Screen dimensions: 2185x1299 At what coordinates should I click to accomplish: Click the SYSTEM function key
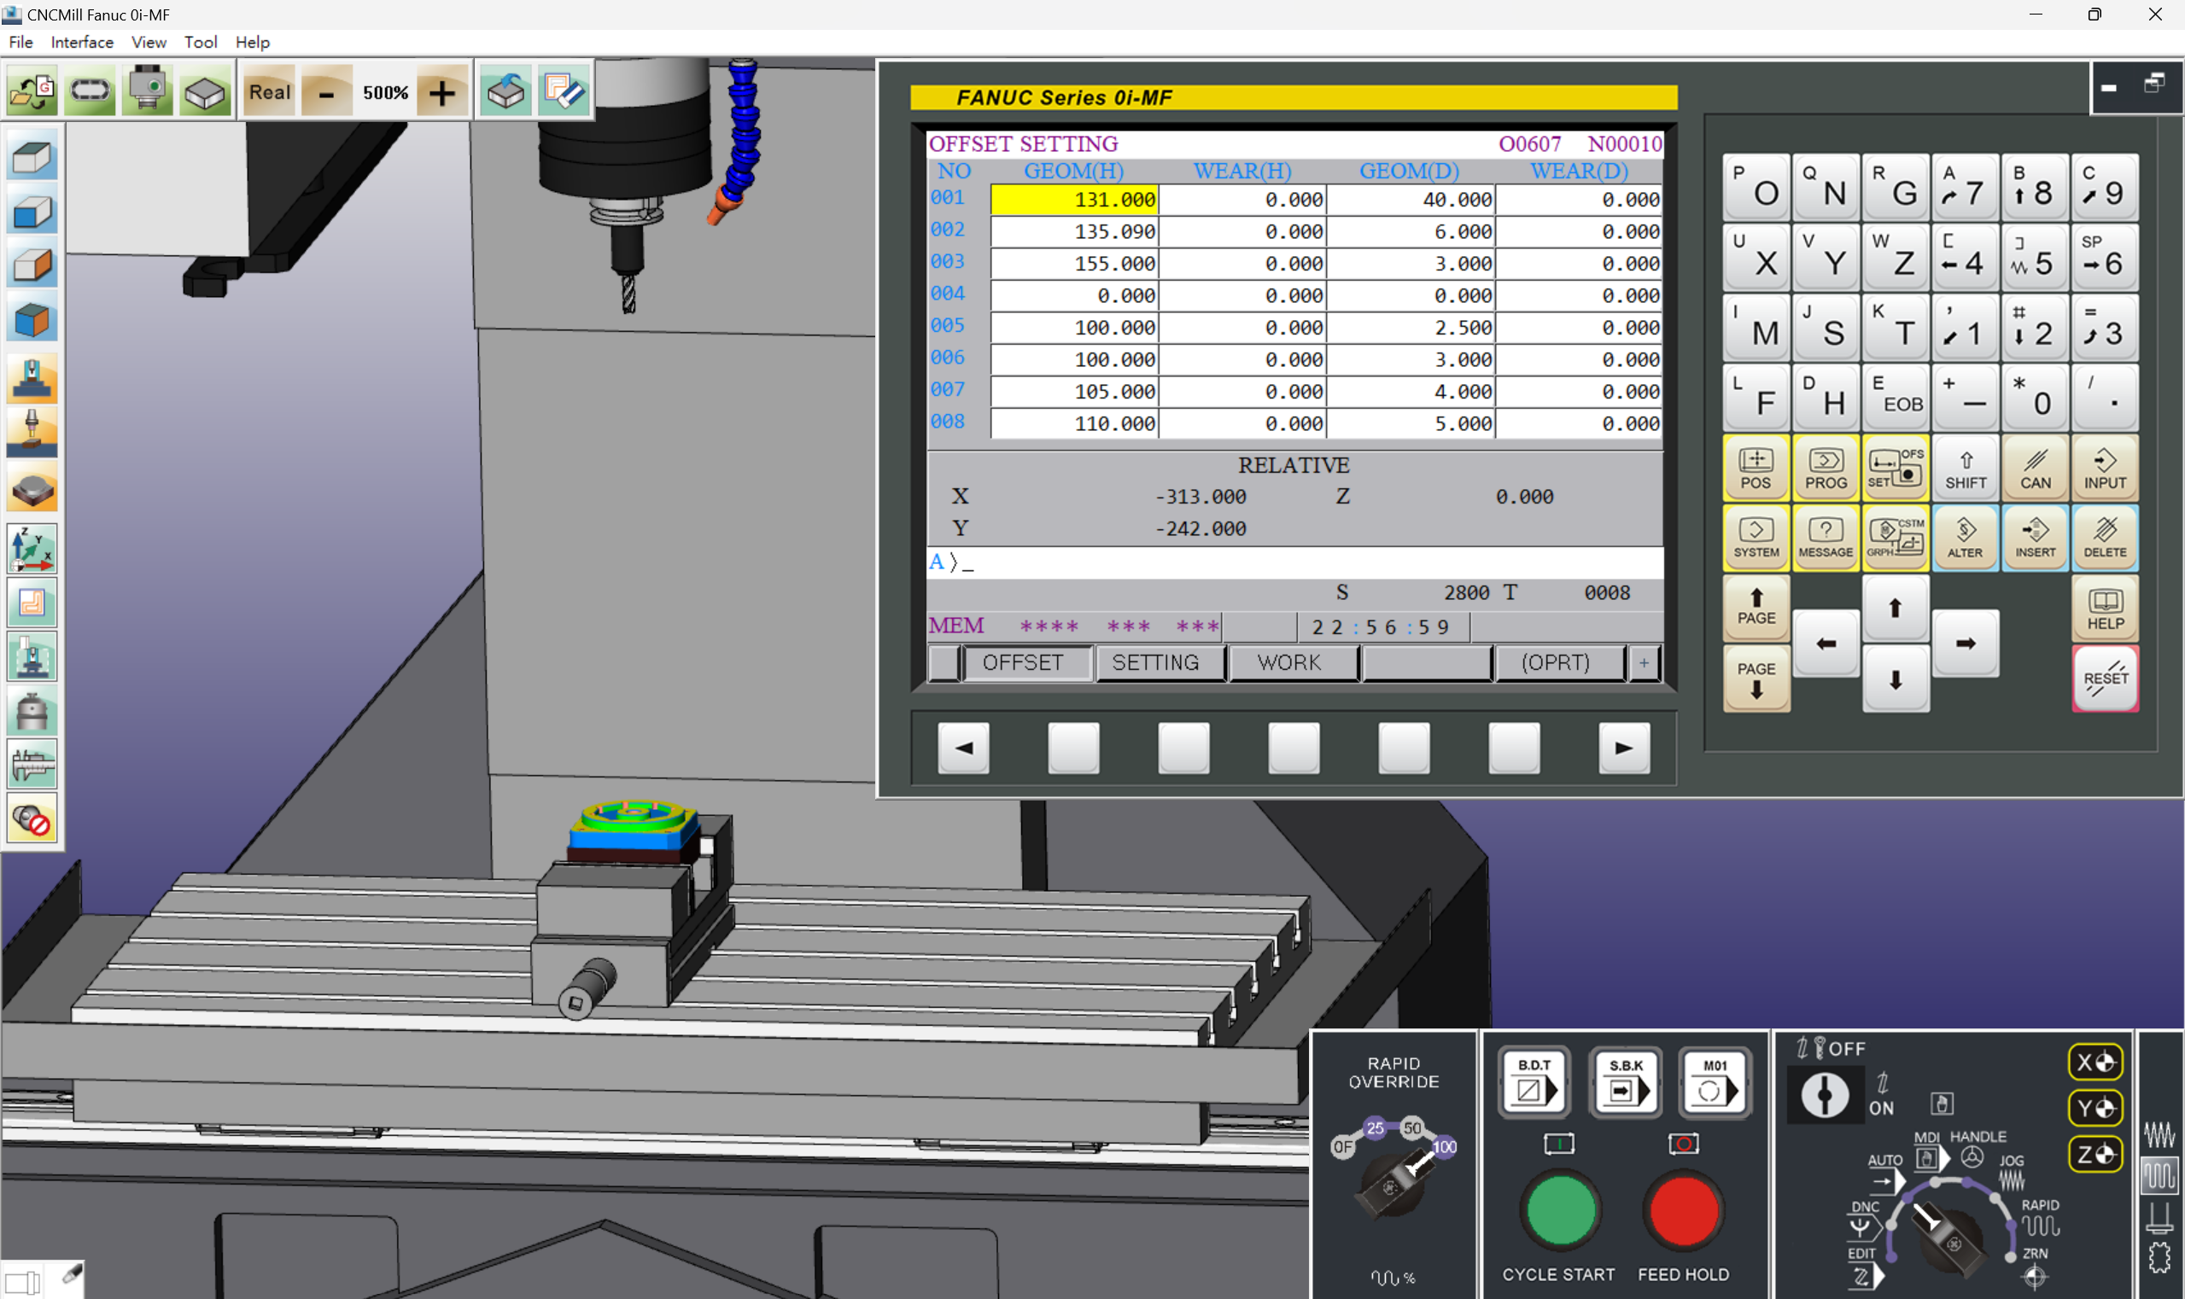click(1756, 539)
